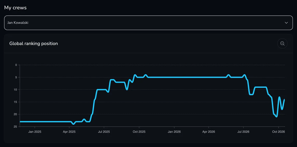Click the 'Apr 2026' axis label

208,132
